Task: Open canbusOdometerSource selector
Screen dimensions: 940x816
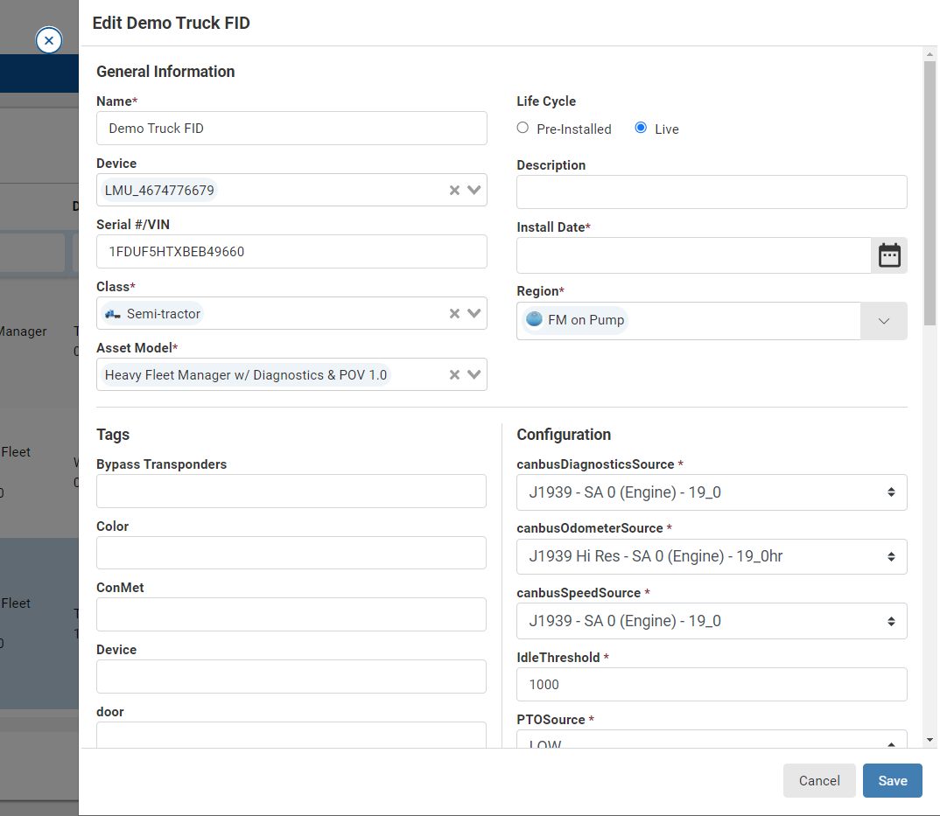Action: click(x=712, y=556)
